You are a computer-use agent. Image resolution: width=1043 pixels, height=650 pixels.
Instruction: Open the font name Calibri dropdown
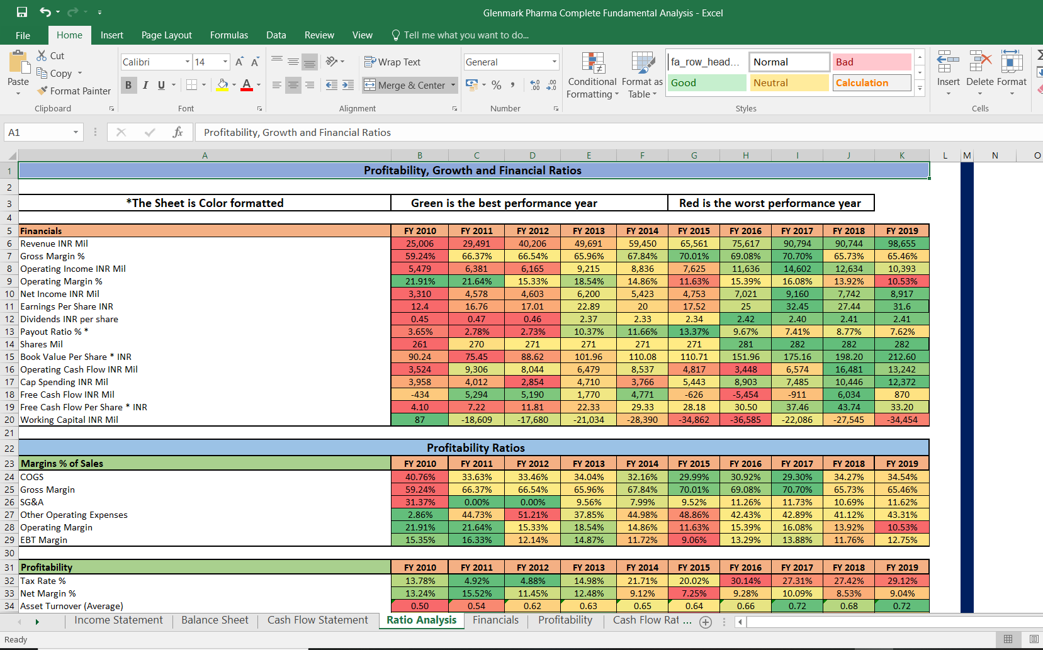click(187, 62)
